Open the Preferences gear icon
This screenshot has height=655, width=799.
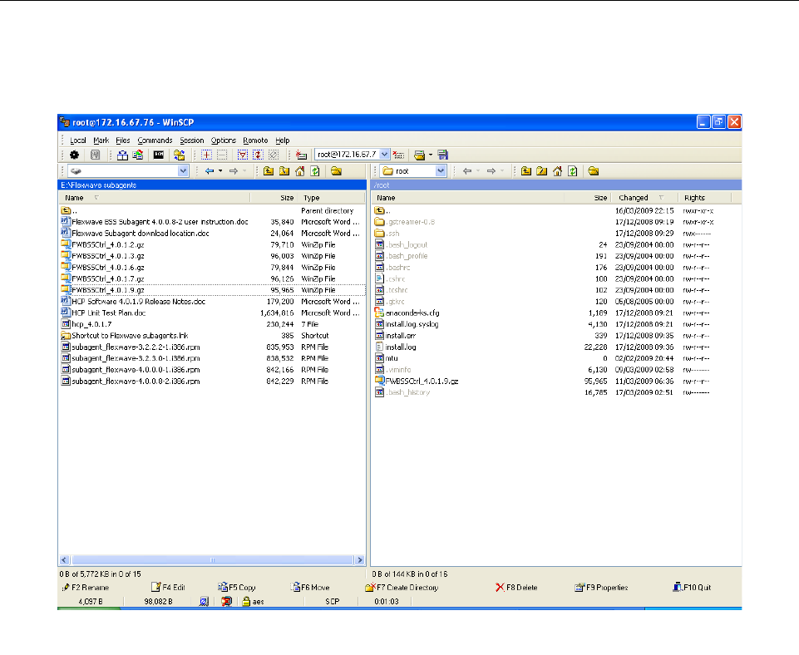[74, 155]
